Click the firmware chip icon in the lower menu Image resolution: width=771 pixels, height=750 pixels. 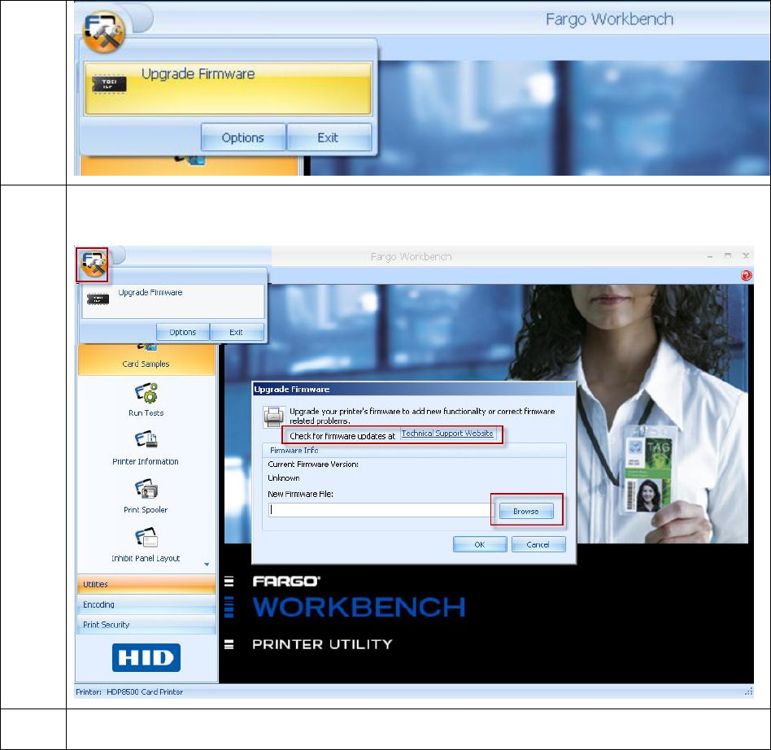tap(98, 299)
